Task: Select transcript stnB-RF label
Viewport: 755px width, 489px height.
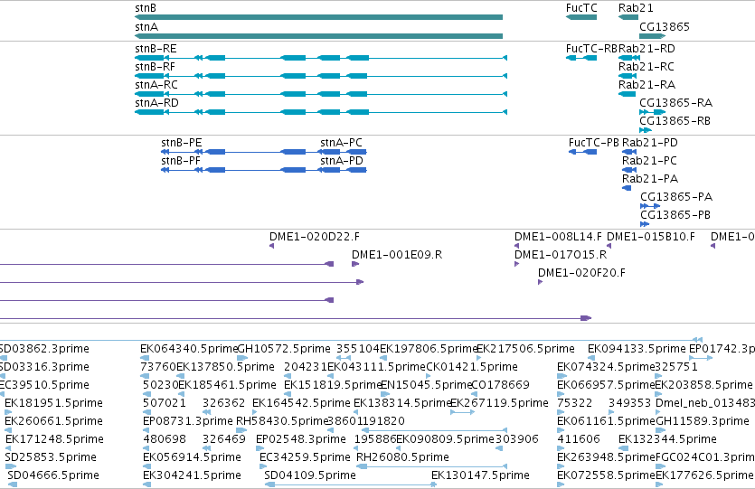Action: 155,67
